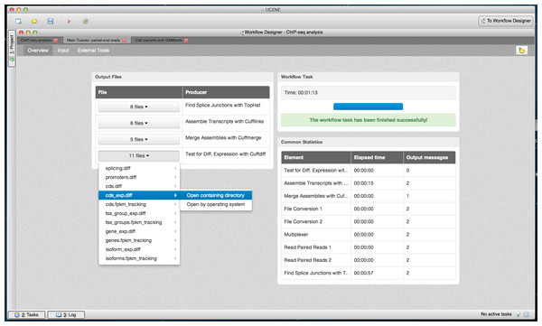Expand the 5 files dropdown
542x326 pixels.
(138, 139)
